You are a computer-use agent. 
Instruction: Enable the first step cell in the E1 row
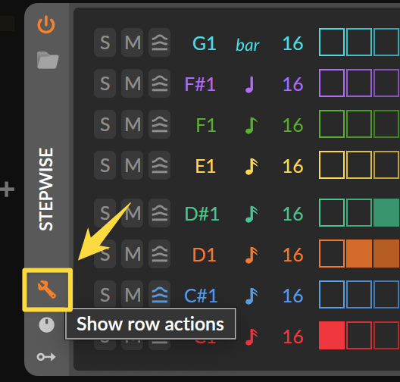click(332, 164)
